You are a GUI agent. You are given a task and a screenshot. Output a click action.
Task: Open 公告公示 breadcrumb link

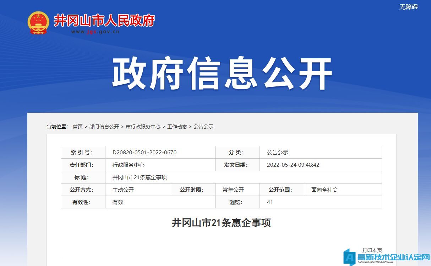[x=203, y=127]
